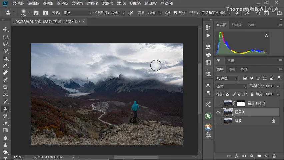Select the Quick Selection tool
The image size is (284, 160).
point(5,51)
